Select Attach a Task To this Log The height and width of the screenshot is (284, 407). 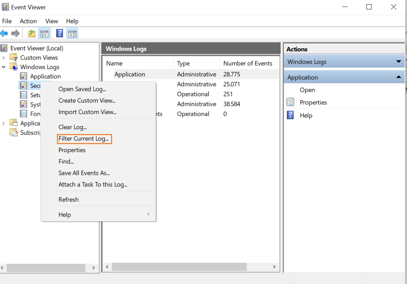[x=93, y=184]
